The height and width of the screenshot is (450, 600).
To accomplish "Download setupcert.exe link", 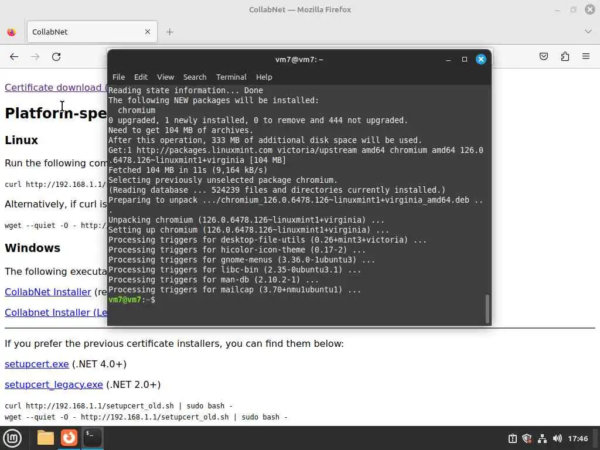I will 37,364.
